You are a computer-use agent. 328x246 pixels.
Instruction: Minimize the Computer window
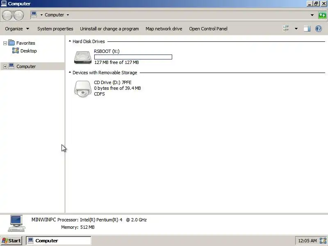point(310,4)
